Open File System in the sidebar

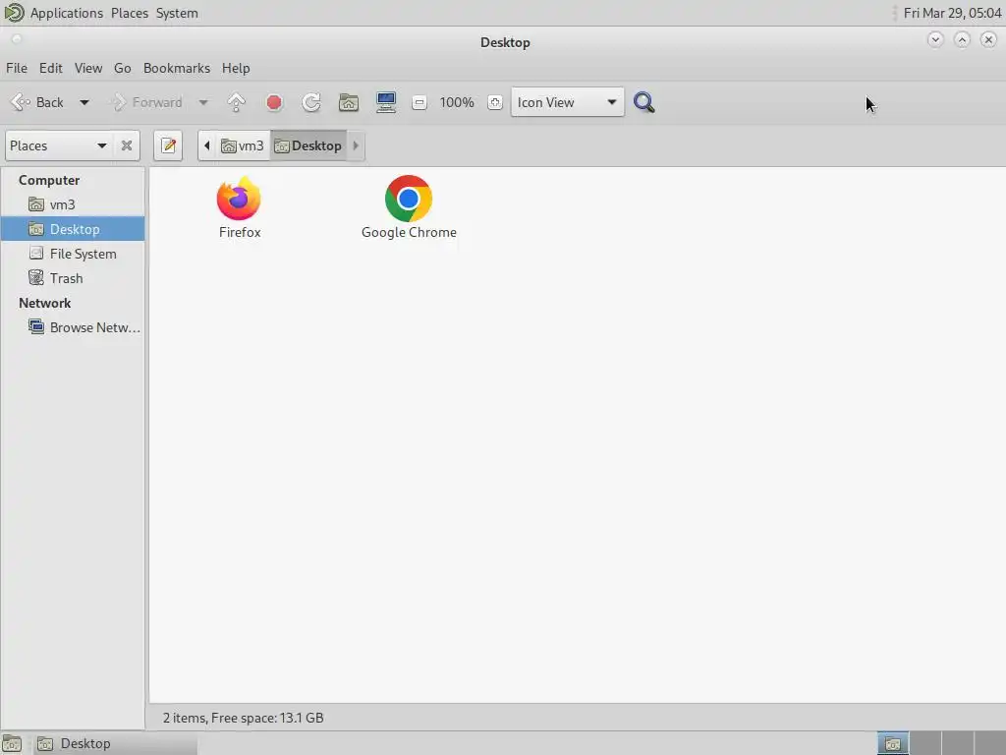click(73, 254)
